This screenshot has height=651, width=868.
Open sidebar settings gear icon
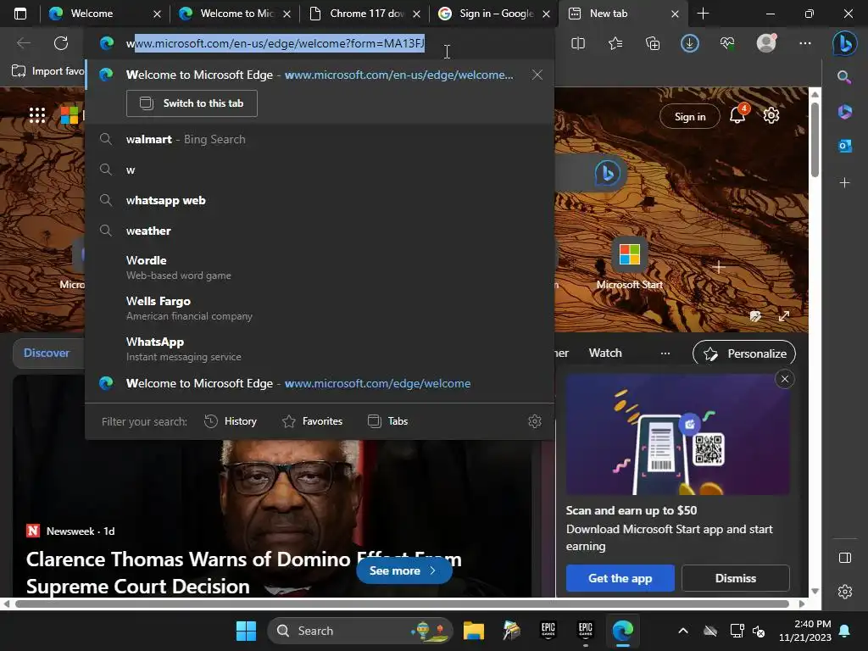pos(845,592)
